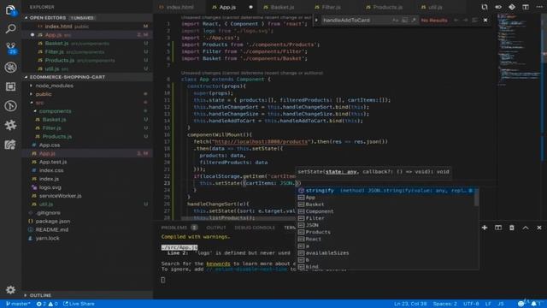Collapse the components folder
Viewport: 547px width, 308px height.
[x=35, y=111]
